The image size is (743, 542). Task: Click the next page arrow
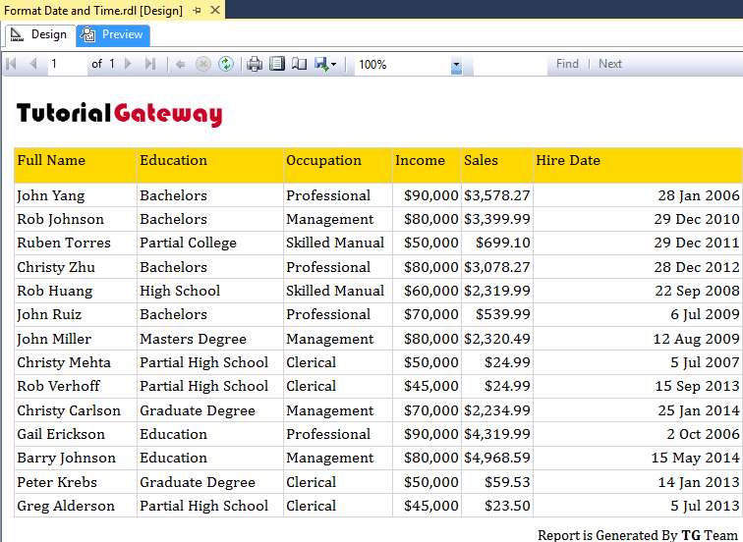pyautogui.click(x=129, y=64)
